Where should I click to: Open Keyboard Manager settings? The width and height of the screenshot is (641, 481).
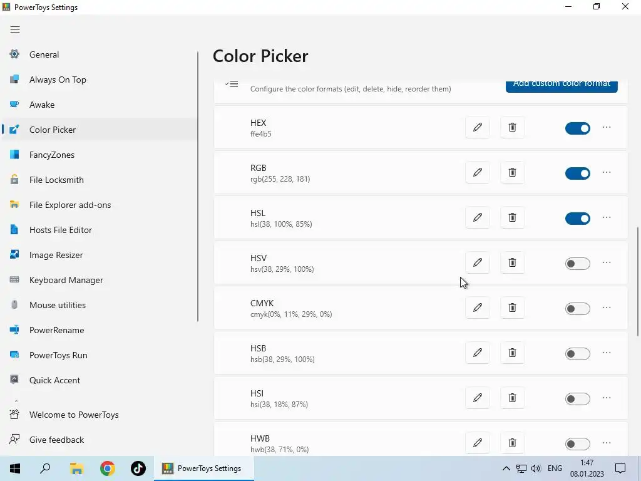click(x=99, y=280)
